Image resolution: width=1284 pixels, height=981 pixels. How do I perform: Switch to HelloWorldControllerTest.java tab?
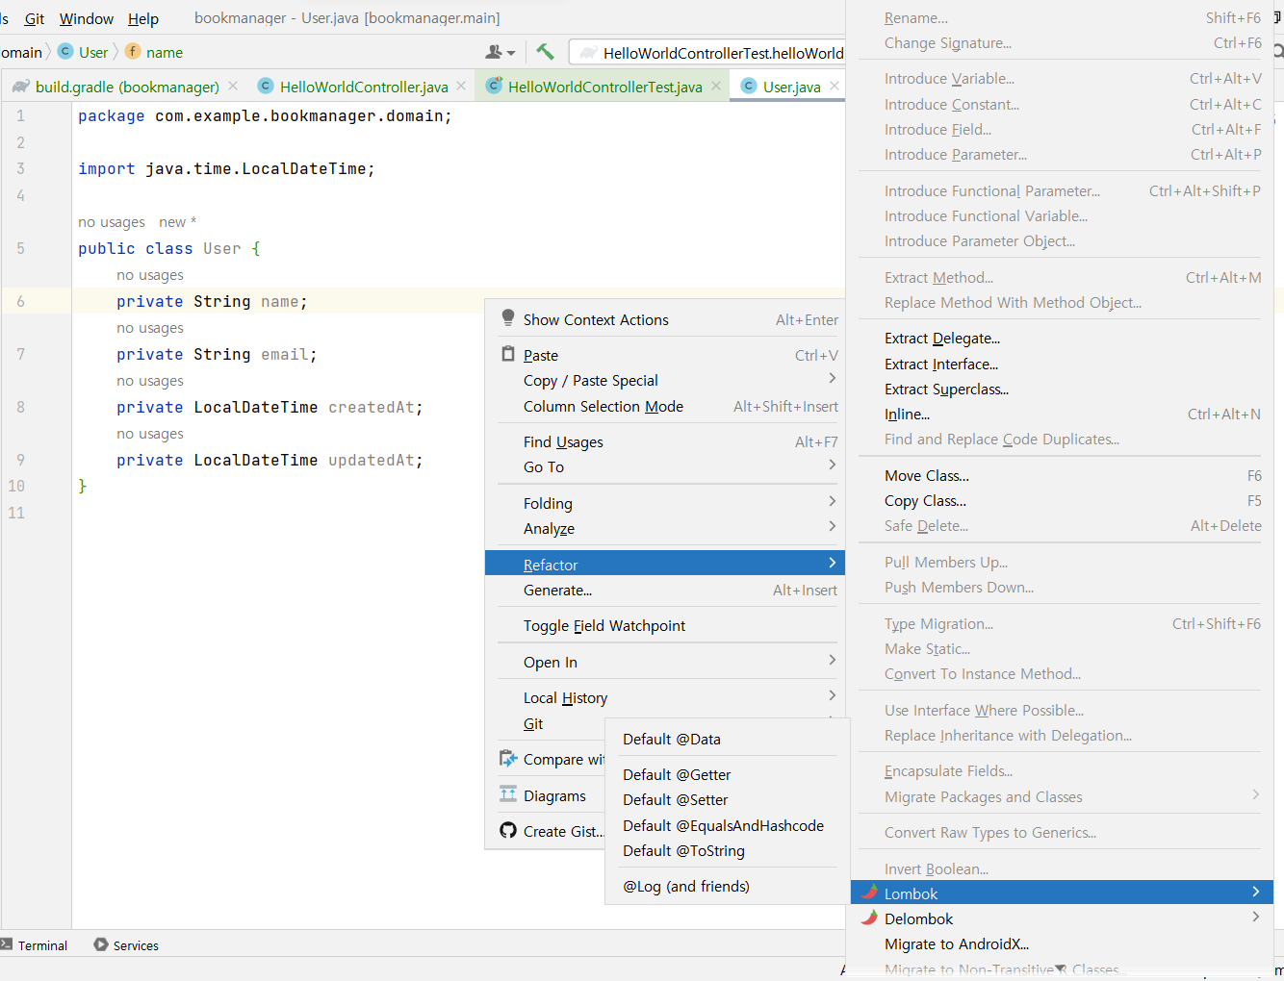(604, 87)
